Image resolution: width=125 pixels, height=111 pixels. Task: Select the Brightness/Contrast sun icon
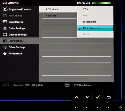[5, 9]
